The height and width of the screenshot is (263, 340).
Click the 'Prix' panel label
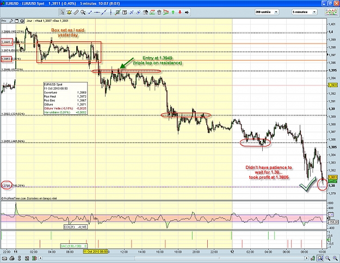point(4,21)
